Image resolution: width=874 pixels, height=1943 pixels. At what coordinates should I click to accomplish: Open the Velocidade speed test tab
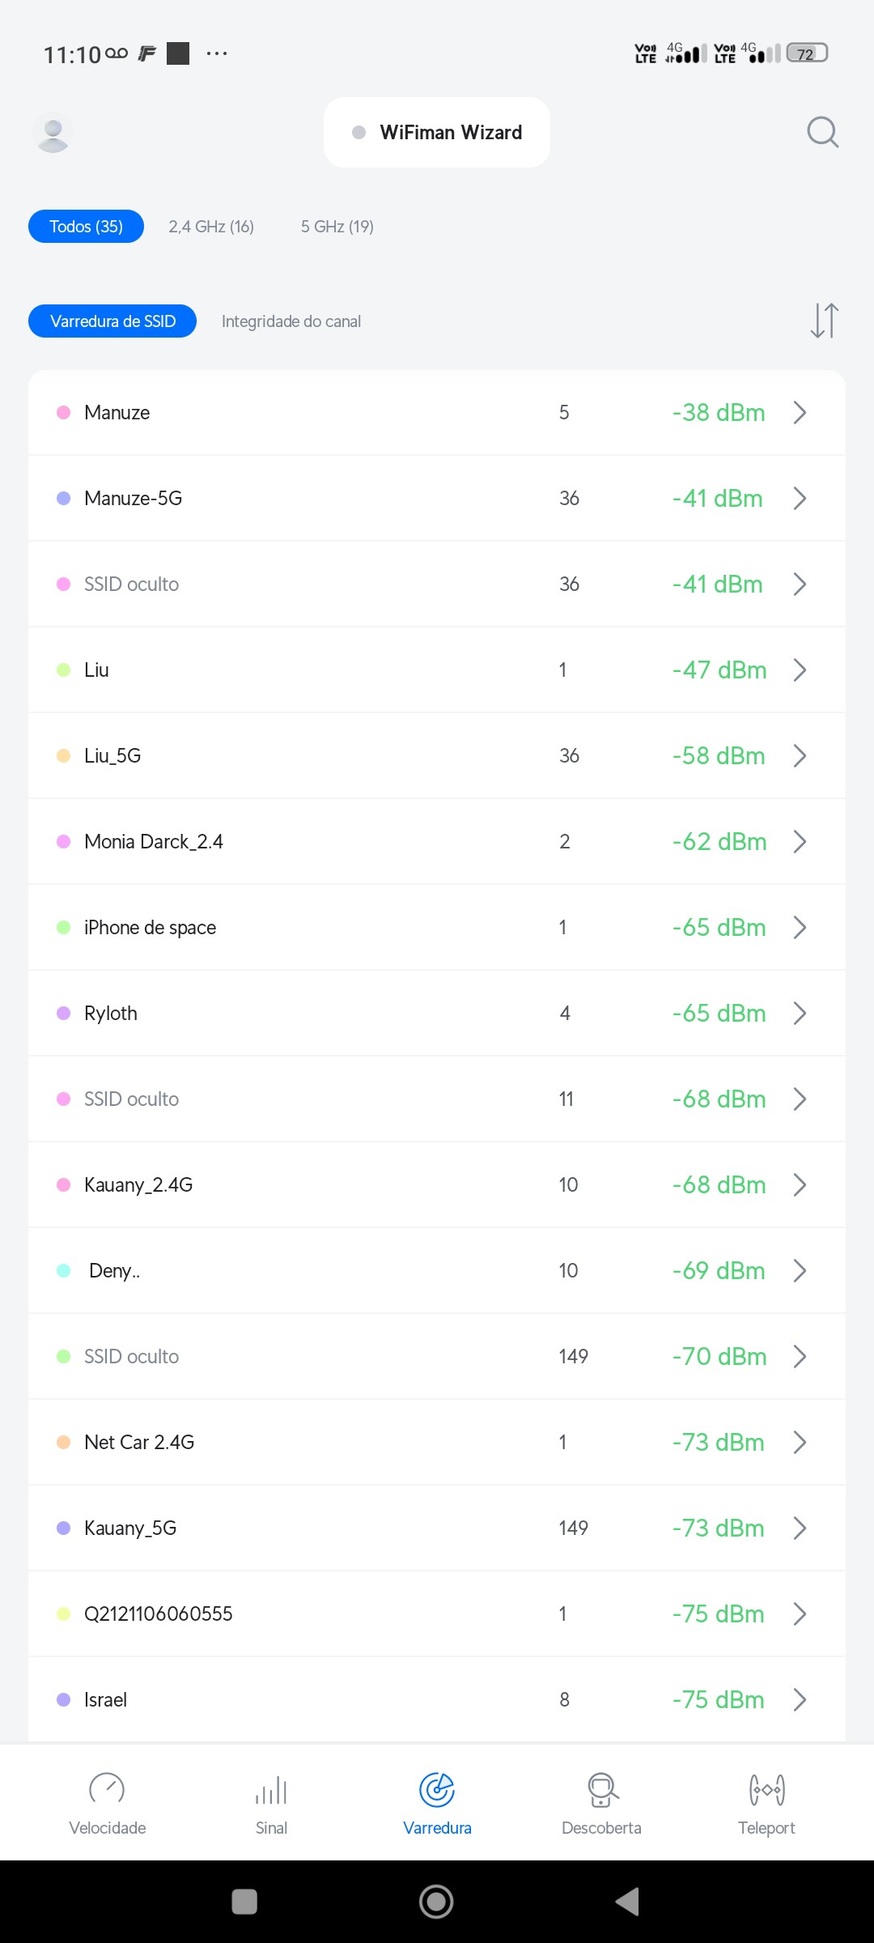coord(107,1802)
